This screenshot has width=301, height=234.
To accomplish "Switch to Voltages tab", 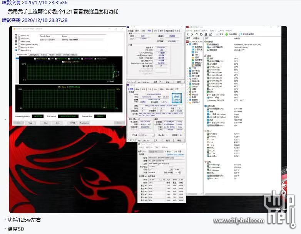I will 44,55.
